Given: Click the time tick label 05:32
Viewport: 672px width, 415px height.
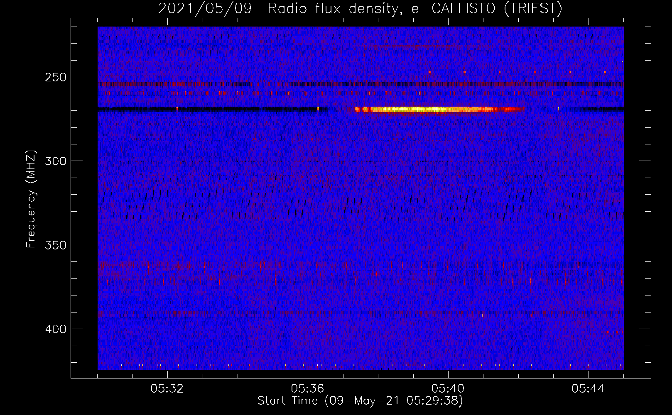Looking at the screenshot, I should coord(167,389).
